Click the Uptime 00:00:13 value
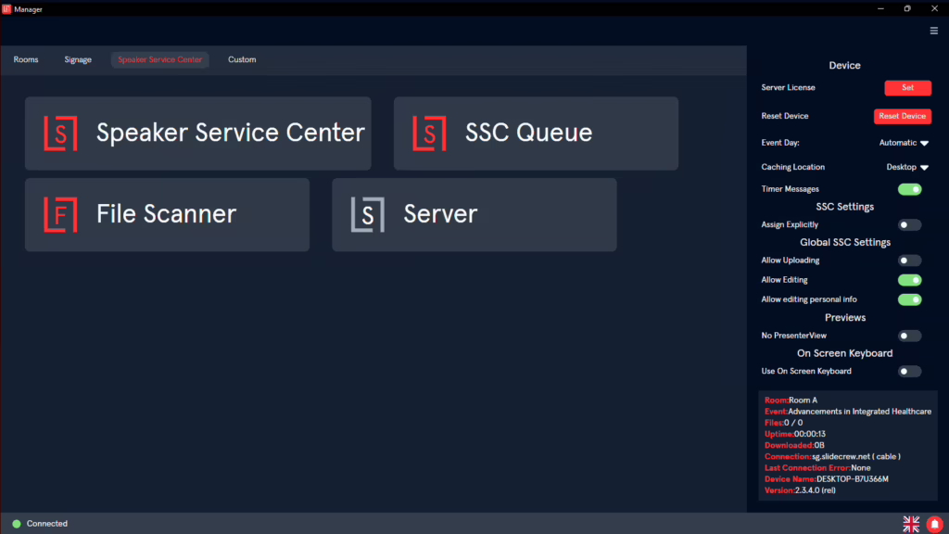The image size is (949, 534). [x=810, y=434]
